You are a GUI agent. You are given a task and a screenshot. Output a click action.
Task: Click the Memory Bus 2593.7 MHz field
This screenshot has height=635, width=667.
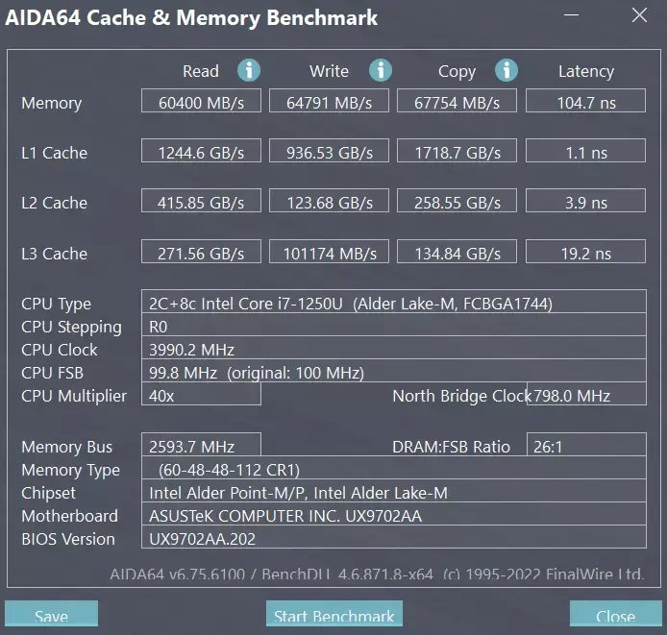click(x=201, y=446)
